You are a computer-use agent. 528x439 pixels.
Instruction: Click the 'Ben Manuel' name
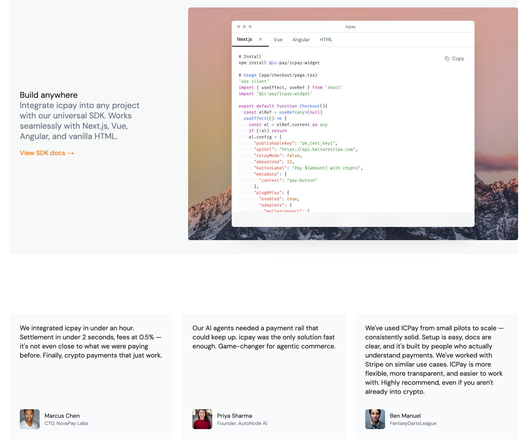click(405, 416)
